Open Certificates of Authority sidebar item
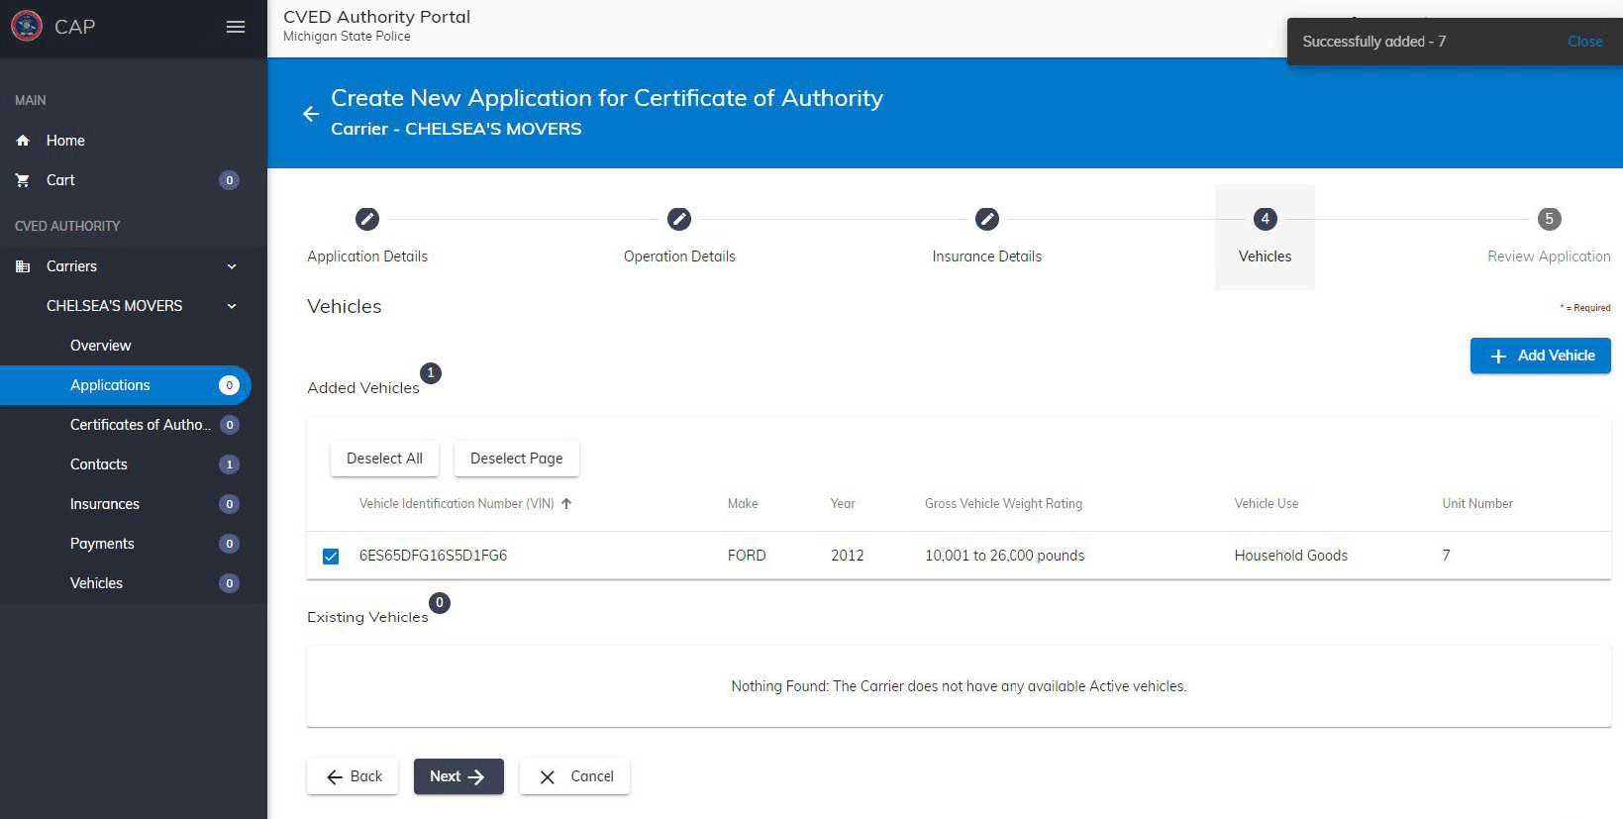The width and height of the screenshot is (1623, 819). pyautogui.click(x=126, y=425)
